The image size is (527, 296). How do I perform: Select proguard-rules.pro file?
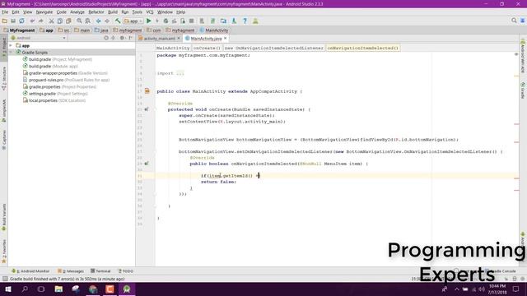(x=66, y=80)
